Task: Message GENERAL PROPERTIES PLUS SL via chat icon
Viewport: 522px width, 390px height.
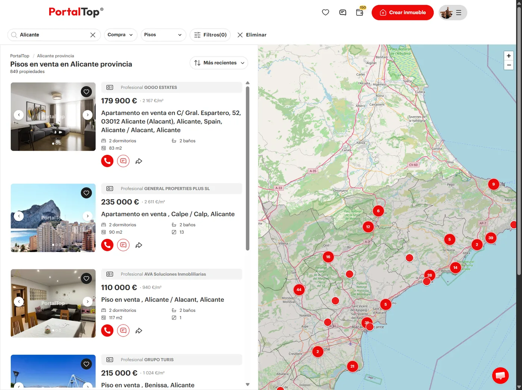Action: click(123, 245)
